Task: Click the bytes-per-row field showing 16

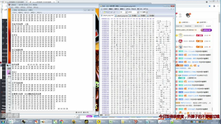Action: pos(122,12)
